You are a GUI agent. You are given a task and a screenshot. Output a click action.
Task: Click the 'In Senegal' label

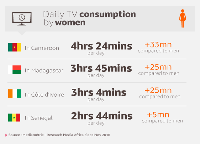[39, 118]
